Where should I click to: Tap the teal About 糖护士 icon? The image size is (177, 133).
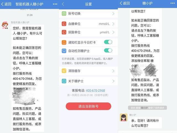click(x=64, y=81)
